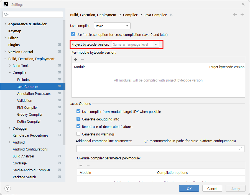Click the Compiler breadcrumb link
The image size is (250, 195).
tap(130, 15)
